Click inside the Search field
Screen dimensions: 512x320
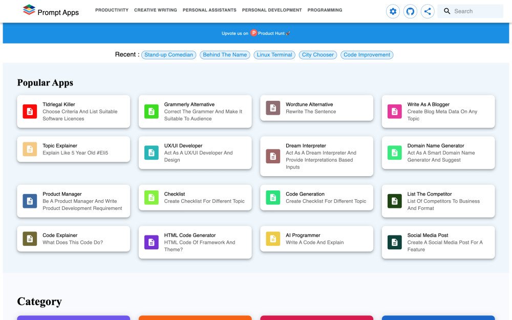tap(475, 11)
